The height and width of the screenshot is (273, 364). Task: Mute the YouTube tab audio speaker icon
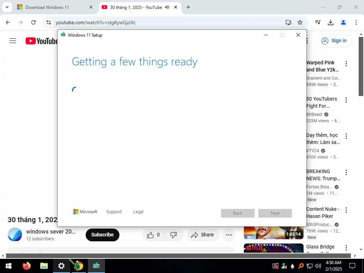point(167,7)
